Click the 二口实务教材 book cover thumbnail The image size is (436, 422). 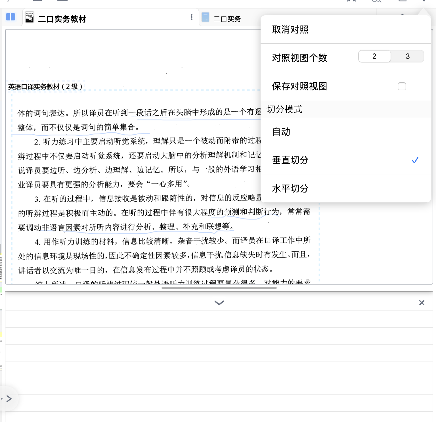point(29,17)
